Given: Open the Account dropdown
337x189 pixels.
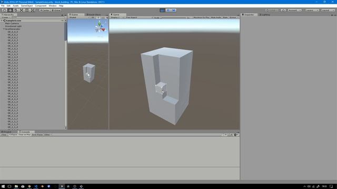Looking at the screenshot, I should point(295,10).
